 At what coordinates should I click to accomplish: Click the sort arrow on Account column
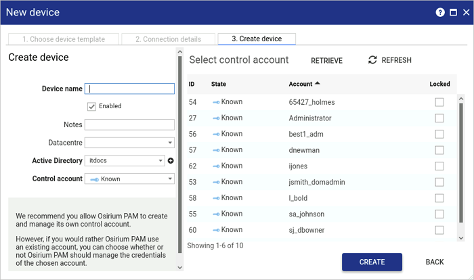point(318,84)
